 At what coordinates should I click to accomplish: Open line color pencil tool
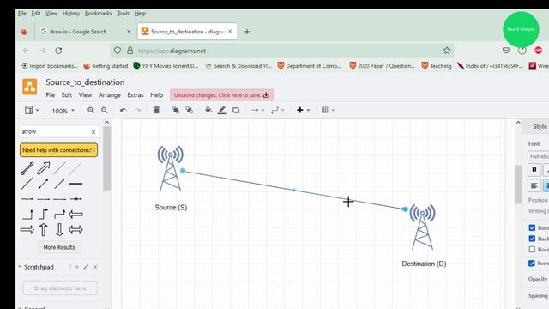tap(222, 111)
